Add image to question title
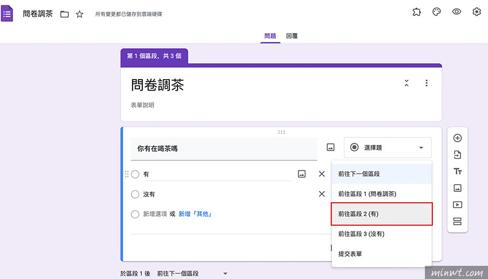488x279 pixels. pos(331,147)
